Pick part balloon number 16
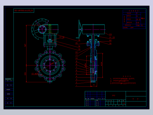The image size is (153, 115). (x=79, y=40)
